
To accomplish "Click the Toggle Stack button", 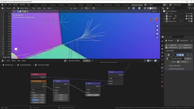I will [186, 48].
